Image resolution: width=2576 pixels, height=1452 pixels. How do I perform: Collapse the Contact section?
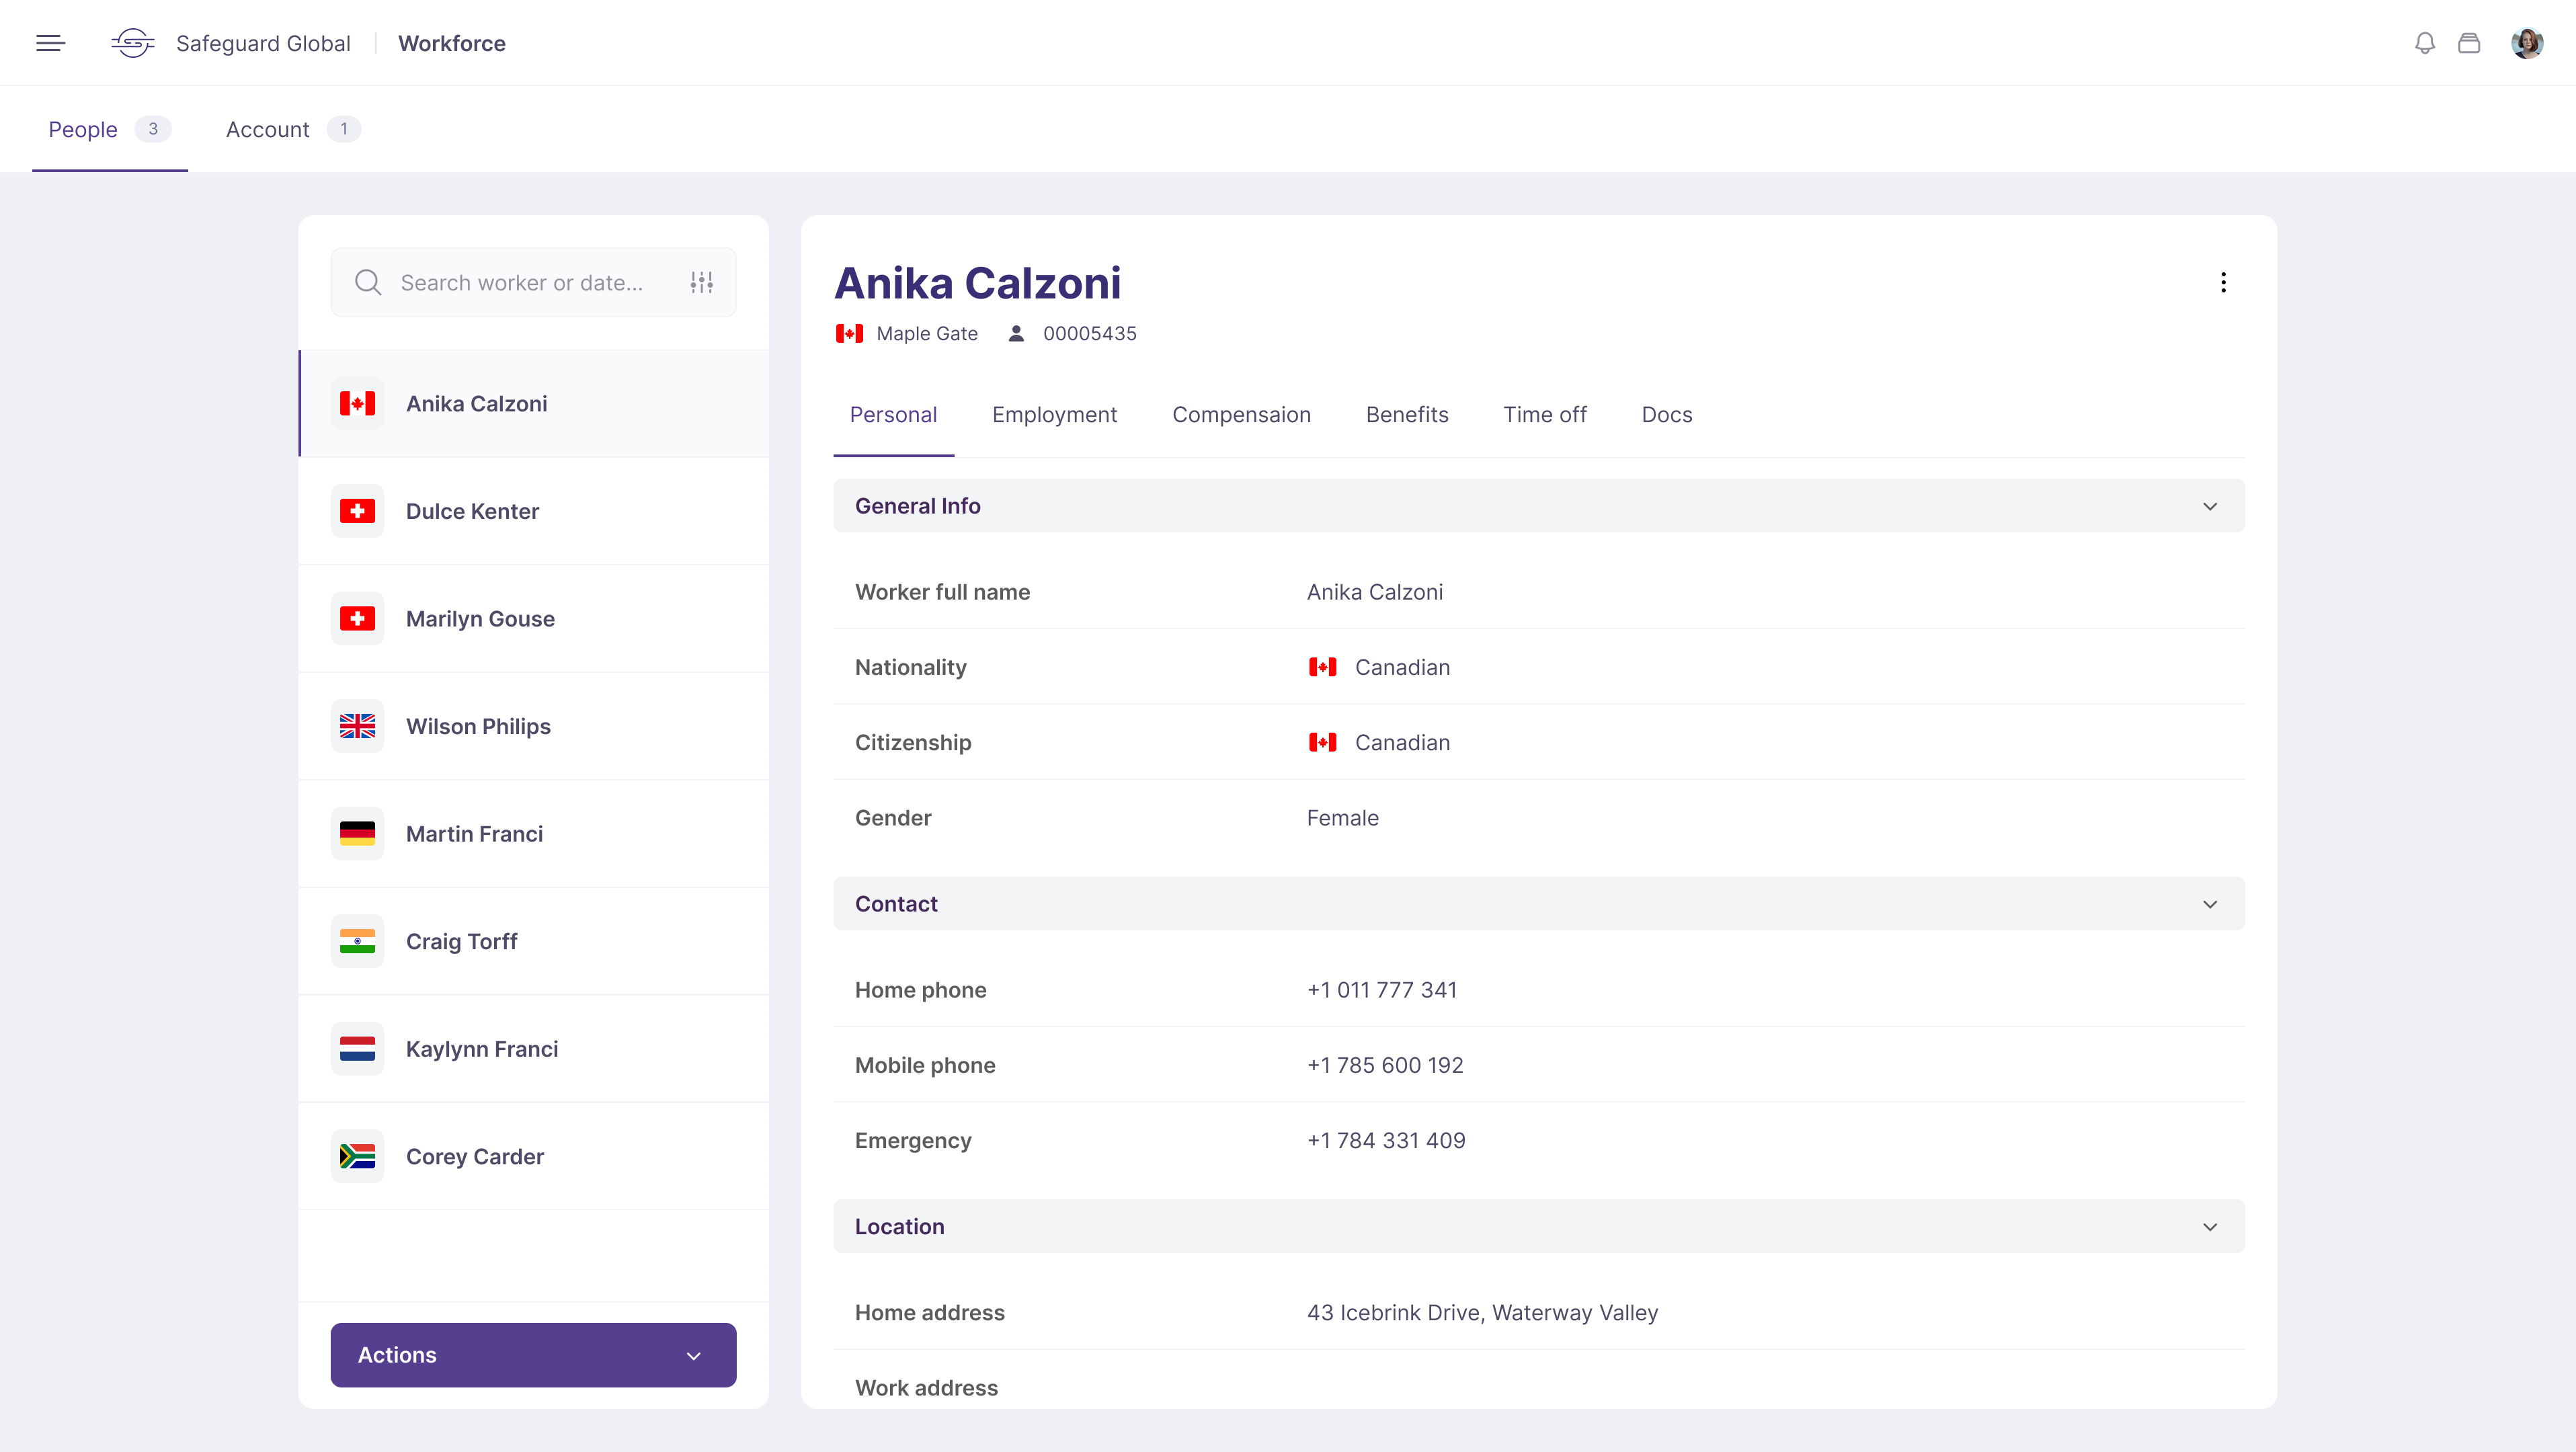coord(2209,904)
